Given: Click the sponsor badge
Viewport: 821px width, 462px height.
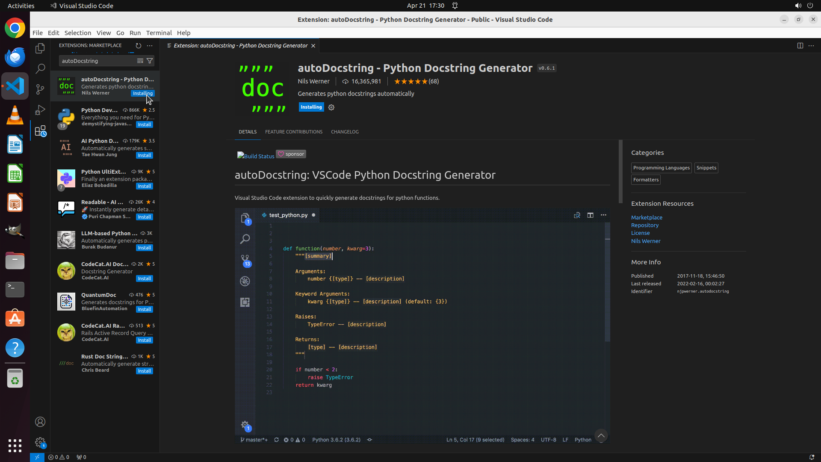Looking at the screenshot, I should click(x=291, y=154).
